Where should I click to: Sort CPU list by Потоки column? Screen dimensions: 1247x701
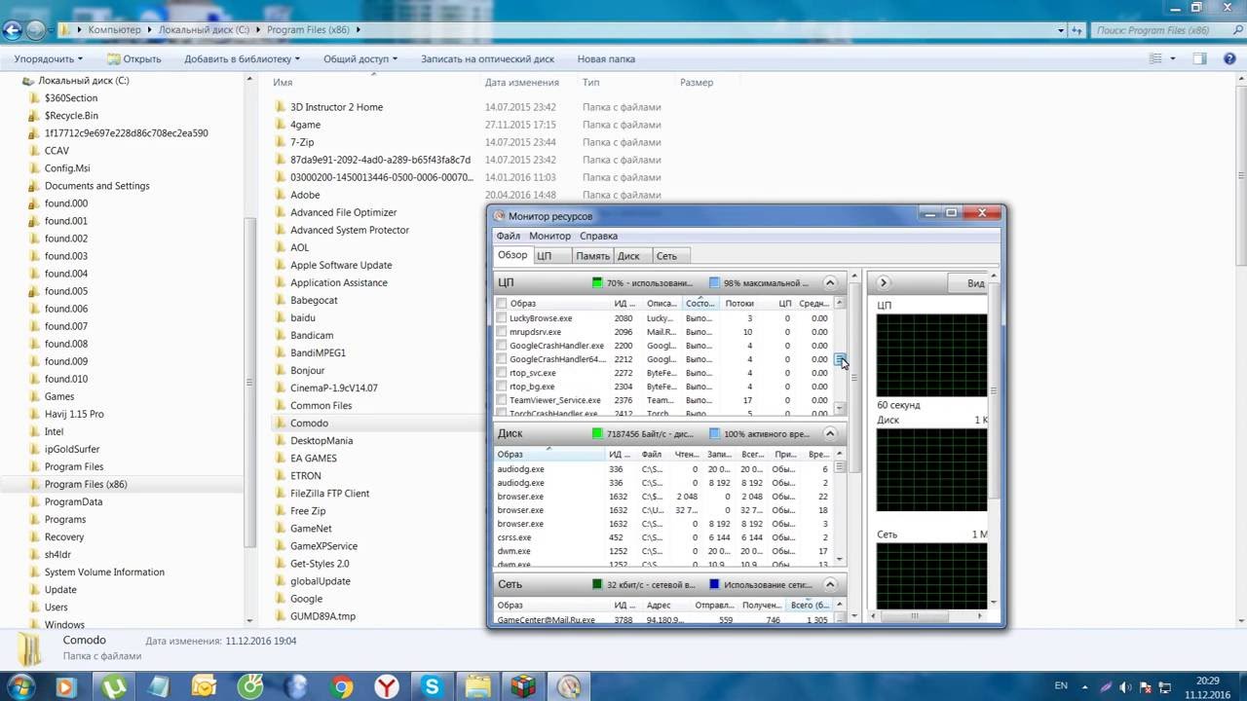pos(739,304)
